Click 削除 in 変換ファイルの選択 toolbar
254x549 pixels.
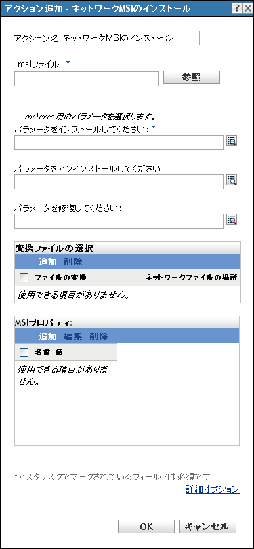click(73, 261)
